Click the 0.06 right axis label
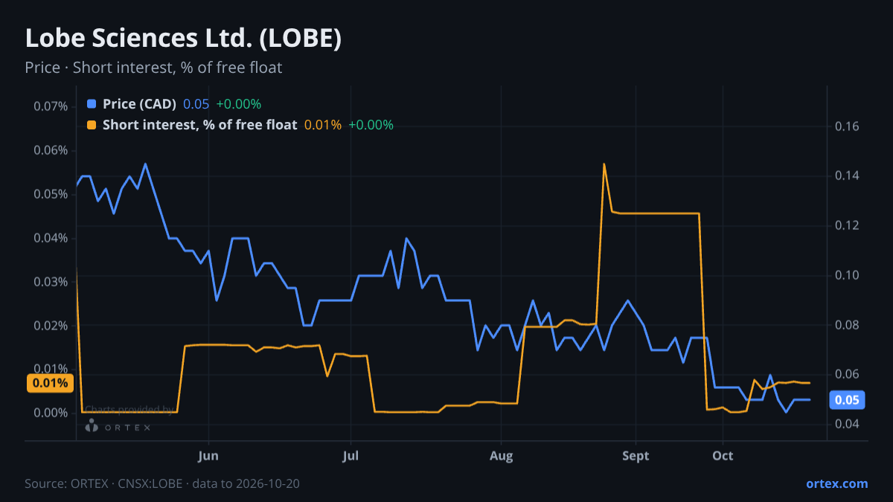Image resolution: width=893 pixels, height=502 pixels. tap(848, 374)
